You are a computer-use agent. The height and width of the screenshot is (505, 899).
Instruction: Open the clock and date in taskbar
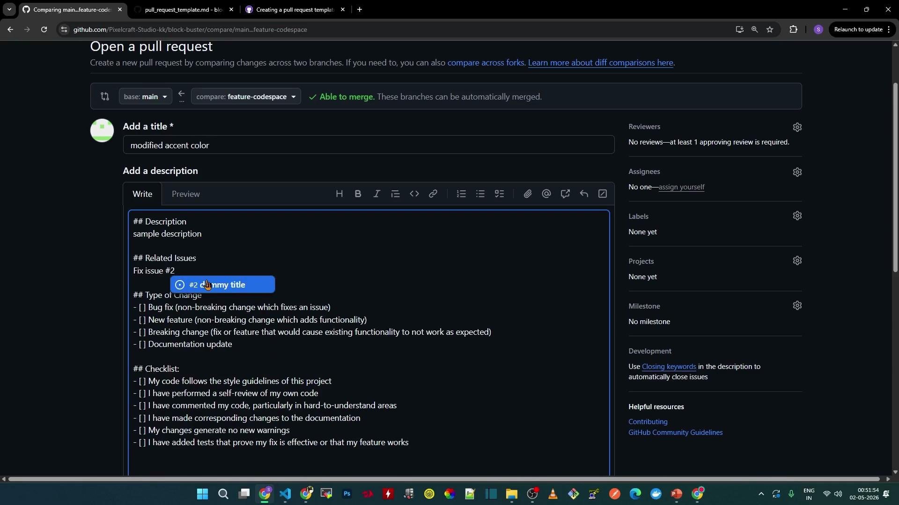click(865, 494)
